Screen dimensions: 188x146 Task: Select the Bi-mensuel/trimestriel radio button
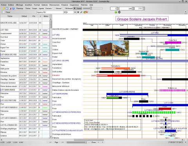coord(63,8)
